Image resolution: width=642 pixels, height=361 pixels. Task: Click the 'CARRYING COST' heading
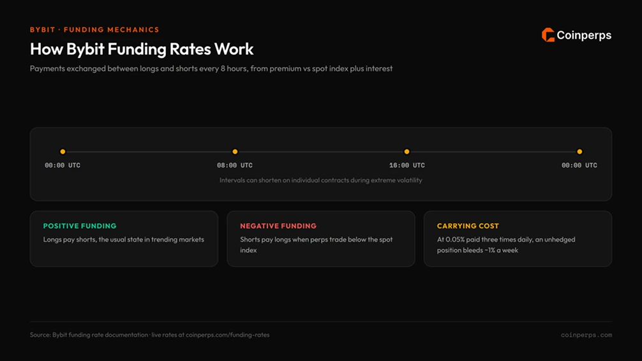coord(468,226)
